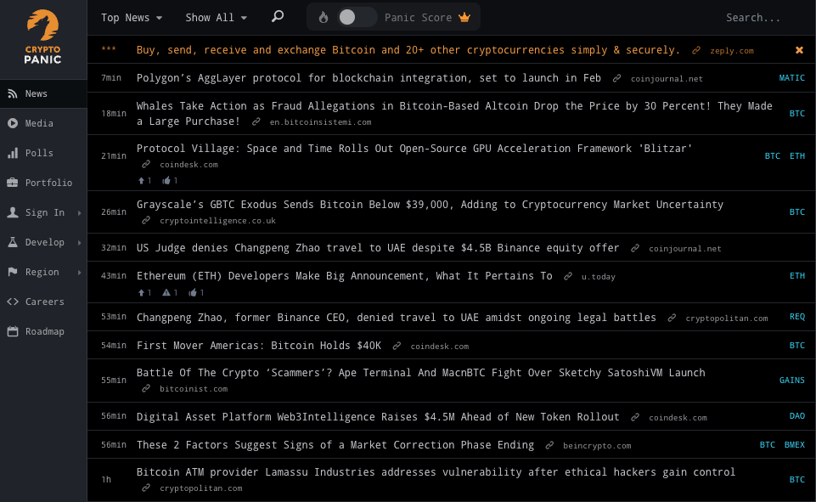Click the Develop flask icon
Viewport: 816px width, 502px height.
pyautogui.click(x=13, y=242)
